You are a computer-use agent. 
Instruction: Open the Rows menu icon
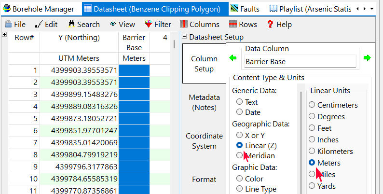coord(233,24)
